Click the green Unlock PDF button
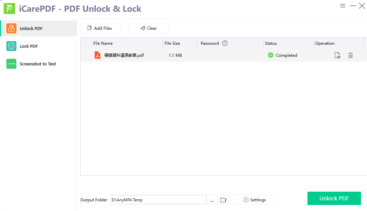Image resolution: width=367 pixels, height=211 pixels. tap(334, 198)
